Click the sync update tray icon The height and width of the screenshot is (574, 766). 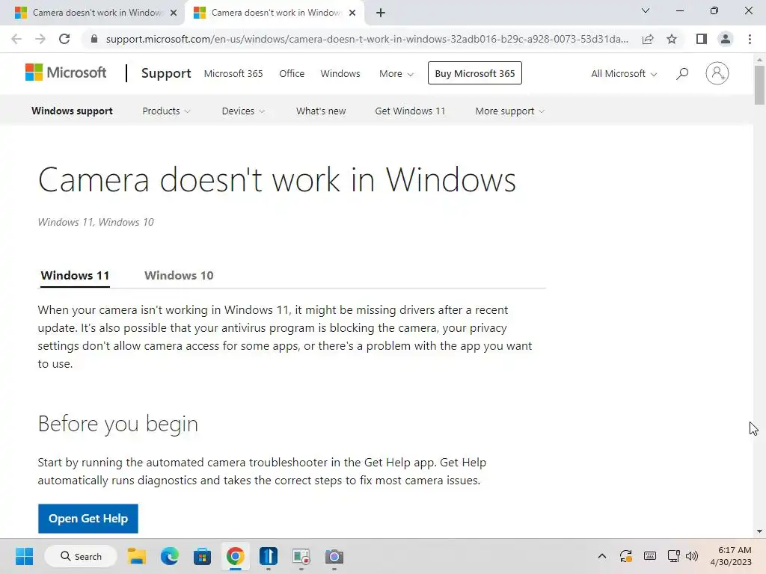coord(626,556)
